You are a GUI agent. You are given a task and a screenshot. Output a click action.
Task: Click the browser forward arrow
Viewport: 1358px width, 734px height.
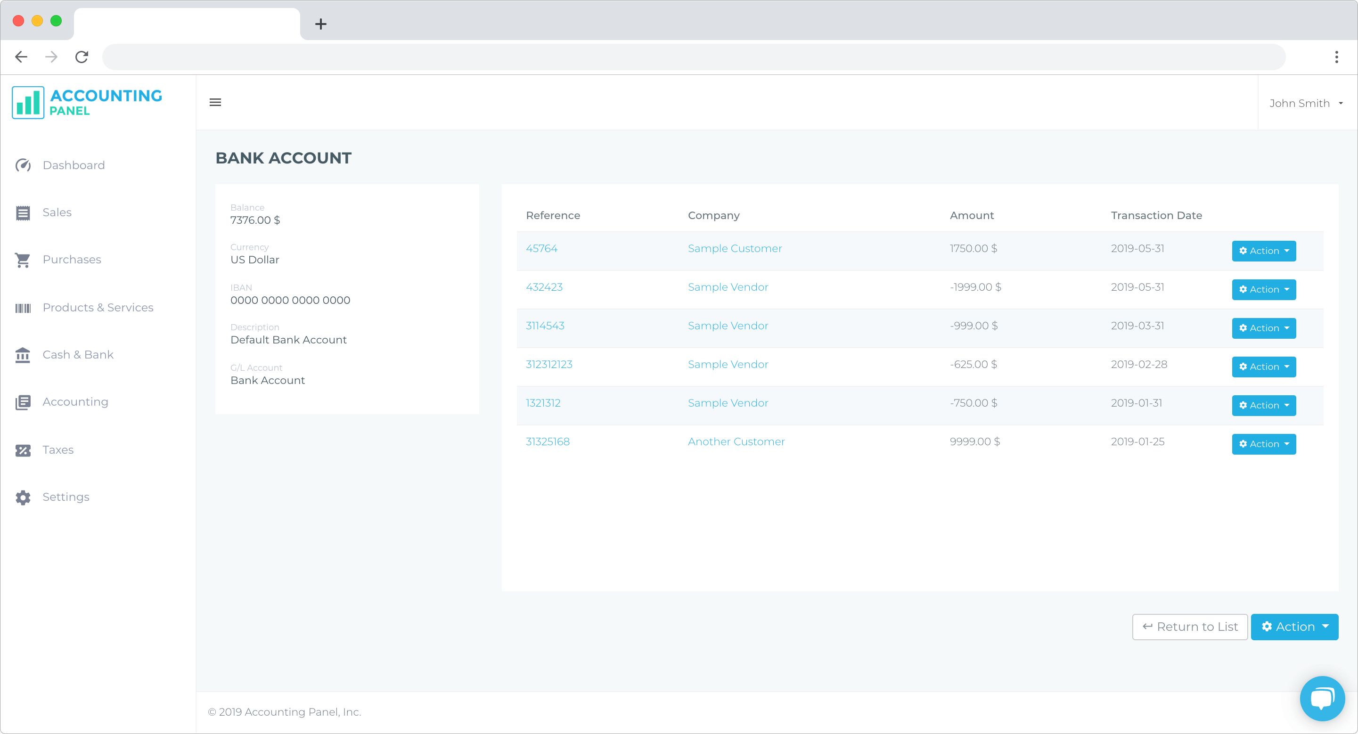pyautogui.click(x=51, y=57)
